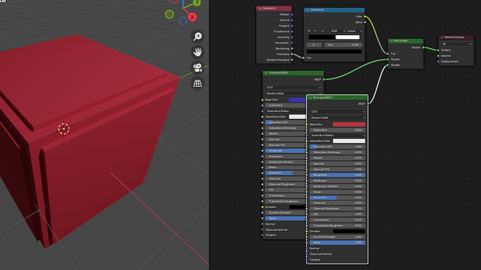Open the Linear interpolation dropdown in ColorRamp

point(354,31)
